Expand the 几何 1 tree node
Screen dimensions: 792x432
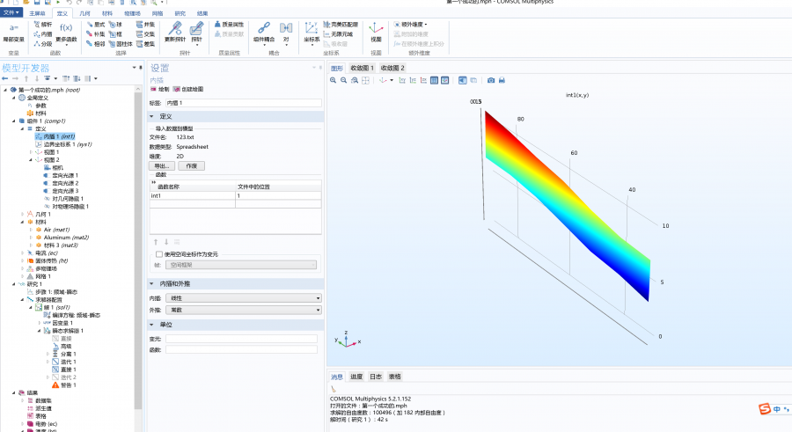(x=22, y=214)
